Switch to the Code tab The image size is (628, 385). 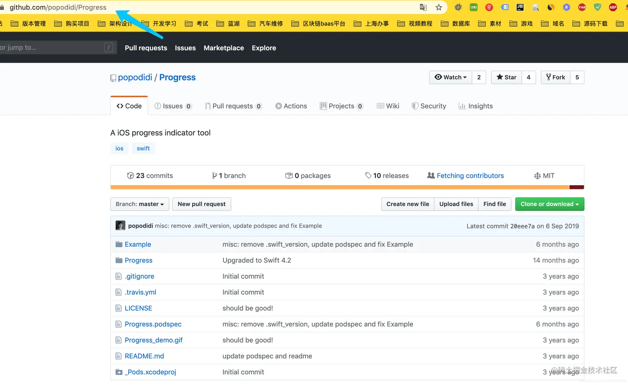pos(129,106)
